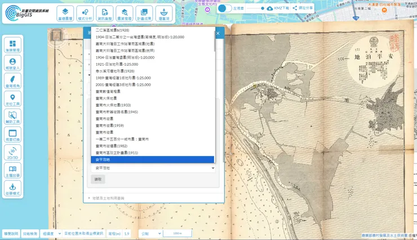Toggle the left-view switch
Image resolution: width=417 pixels, height=240 pixels.
click(x=225, y=8)
